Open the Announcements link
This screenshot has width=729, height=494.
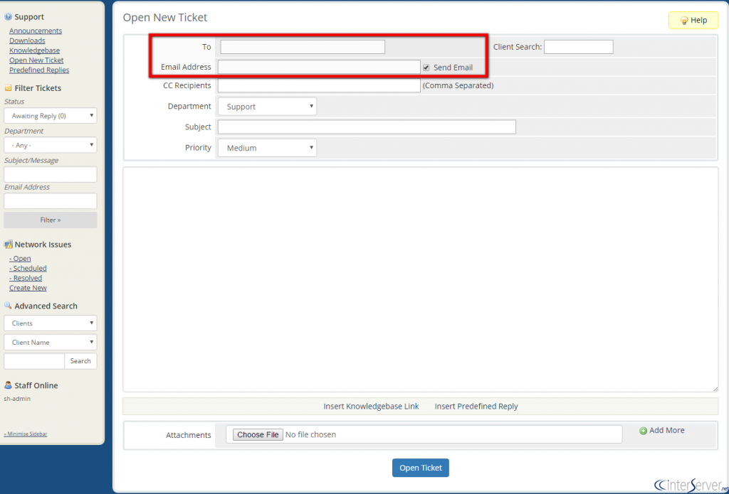click(36, 31)
